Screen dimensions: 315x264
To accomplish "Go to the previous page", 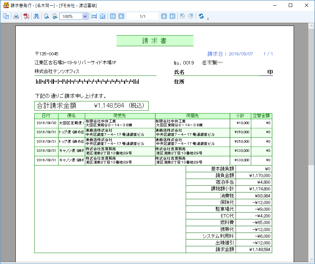I will (121, 16).
